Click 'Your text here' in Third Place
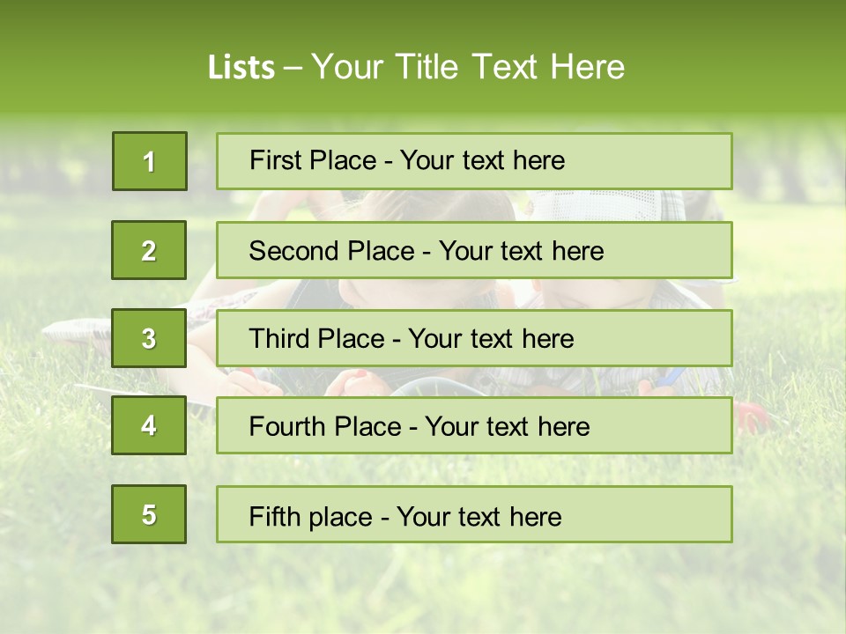Screen dimensions: 846x634 (491, 338)
